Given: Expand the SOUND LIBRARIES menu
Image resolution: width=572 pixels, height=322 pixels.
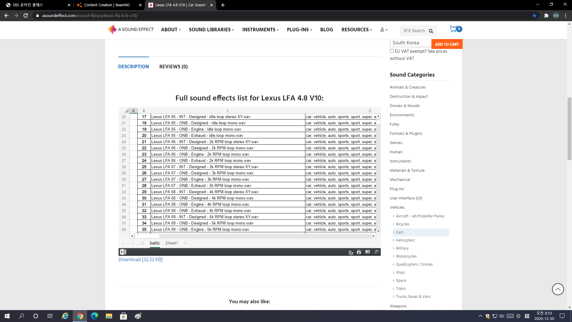Looking at the screenshot, I should click(212, 30).
